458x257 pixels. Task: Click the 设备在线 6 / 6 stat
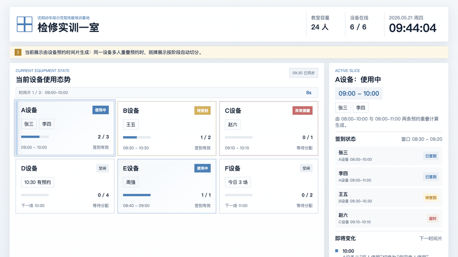(x=359, y=23)
